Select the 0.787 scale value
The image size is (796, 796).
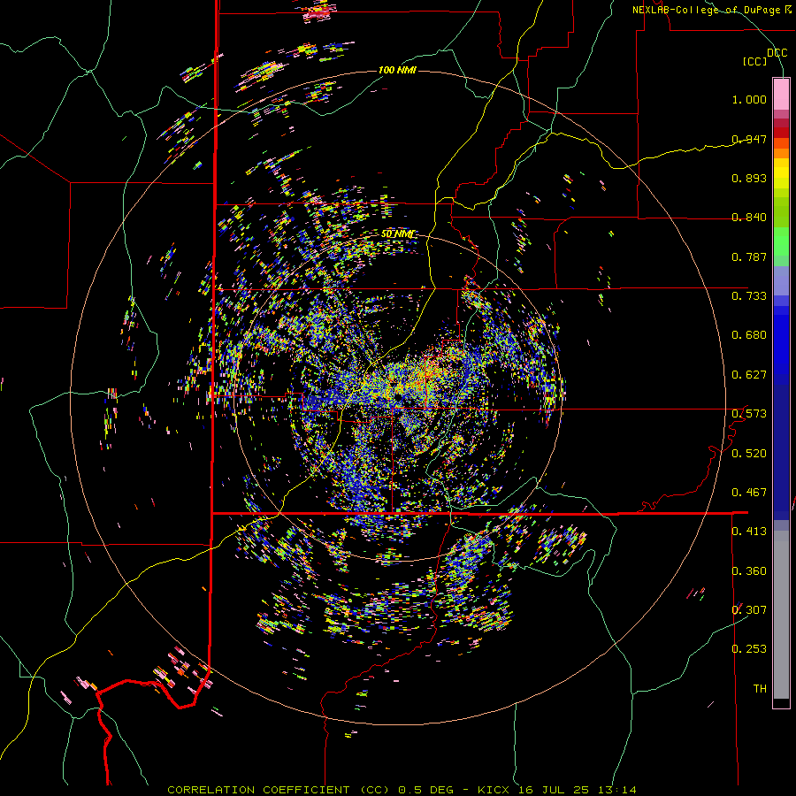(749, 256)
